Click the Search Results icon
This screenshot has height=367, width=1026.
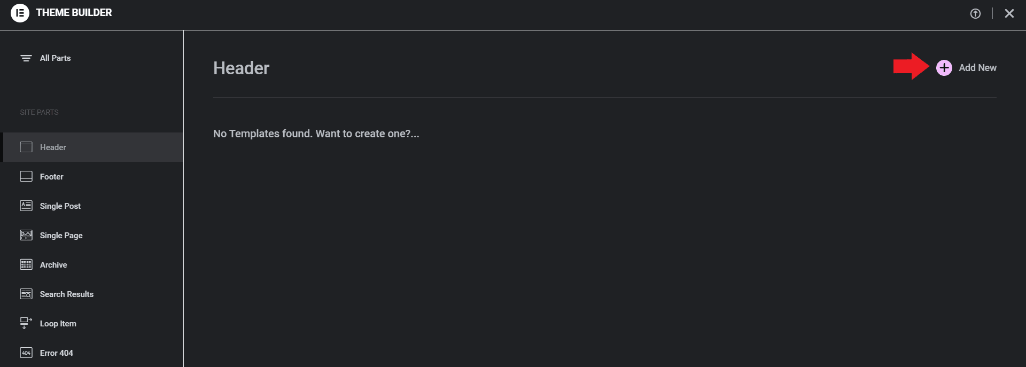(x=26, y=294)
